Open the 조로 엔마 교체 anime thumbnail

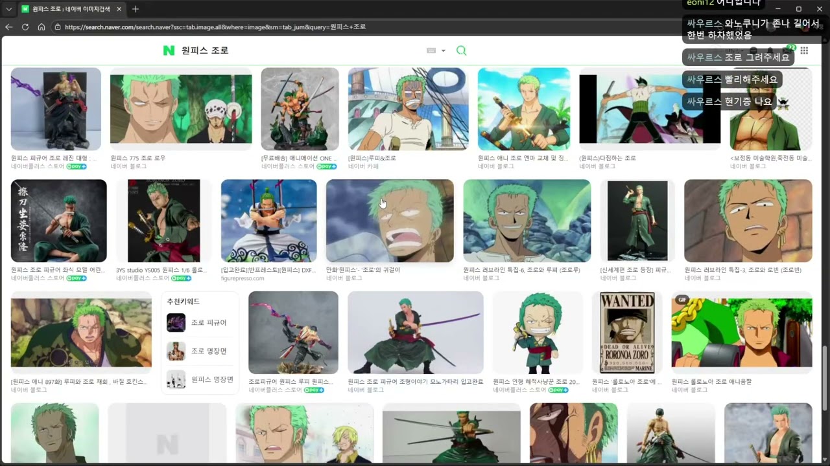point(524,109)
